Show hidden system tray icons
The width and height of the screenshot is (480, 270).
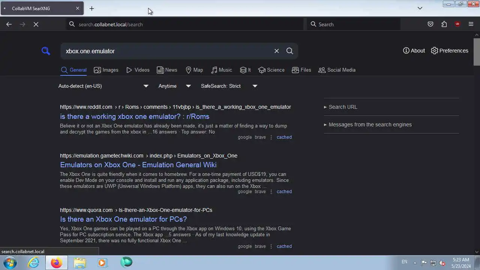415,262
